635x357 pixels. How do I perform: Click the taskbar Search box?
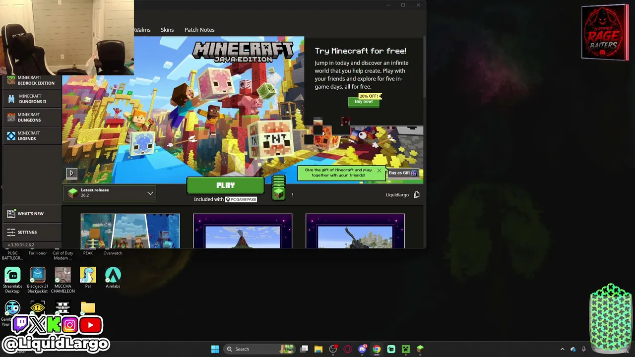[260, 349]
